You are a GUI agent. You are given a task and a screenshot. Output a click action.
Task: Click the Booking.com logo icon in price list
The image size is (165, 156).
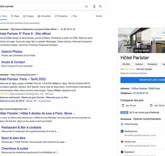122,132
